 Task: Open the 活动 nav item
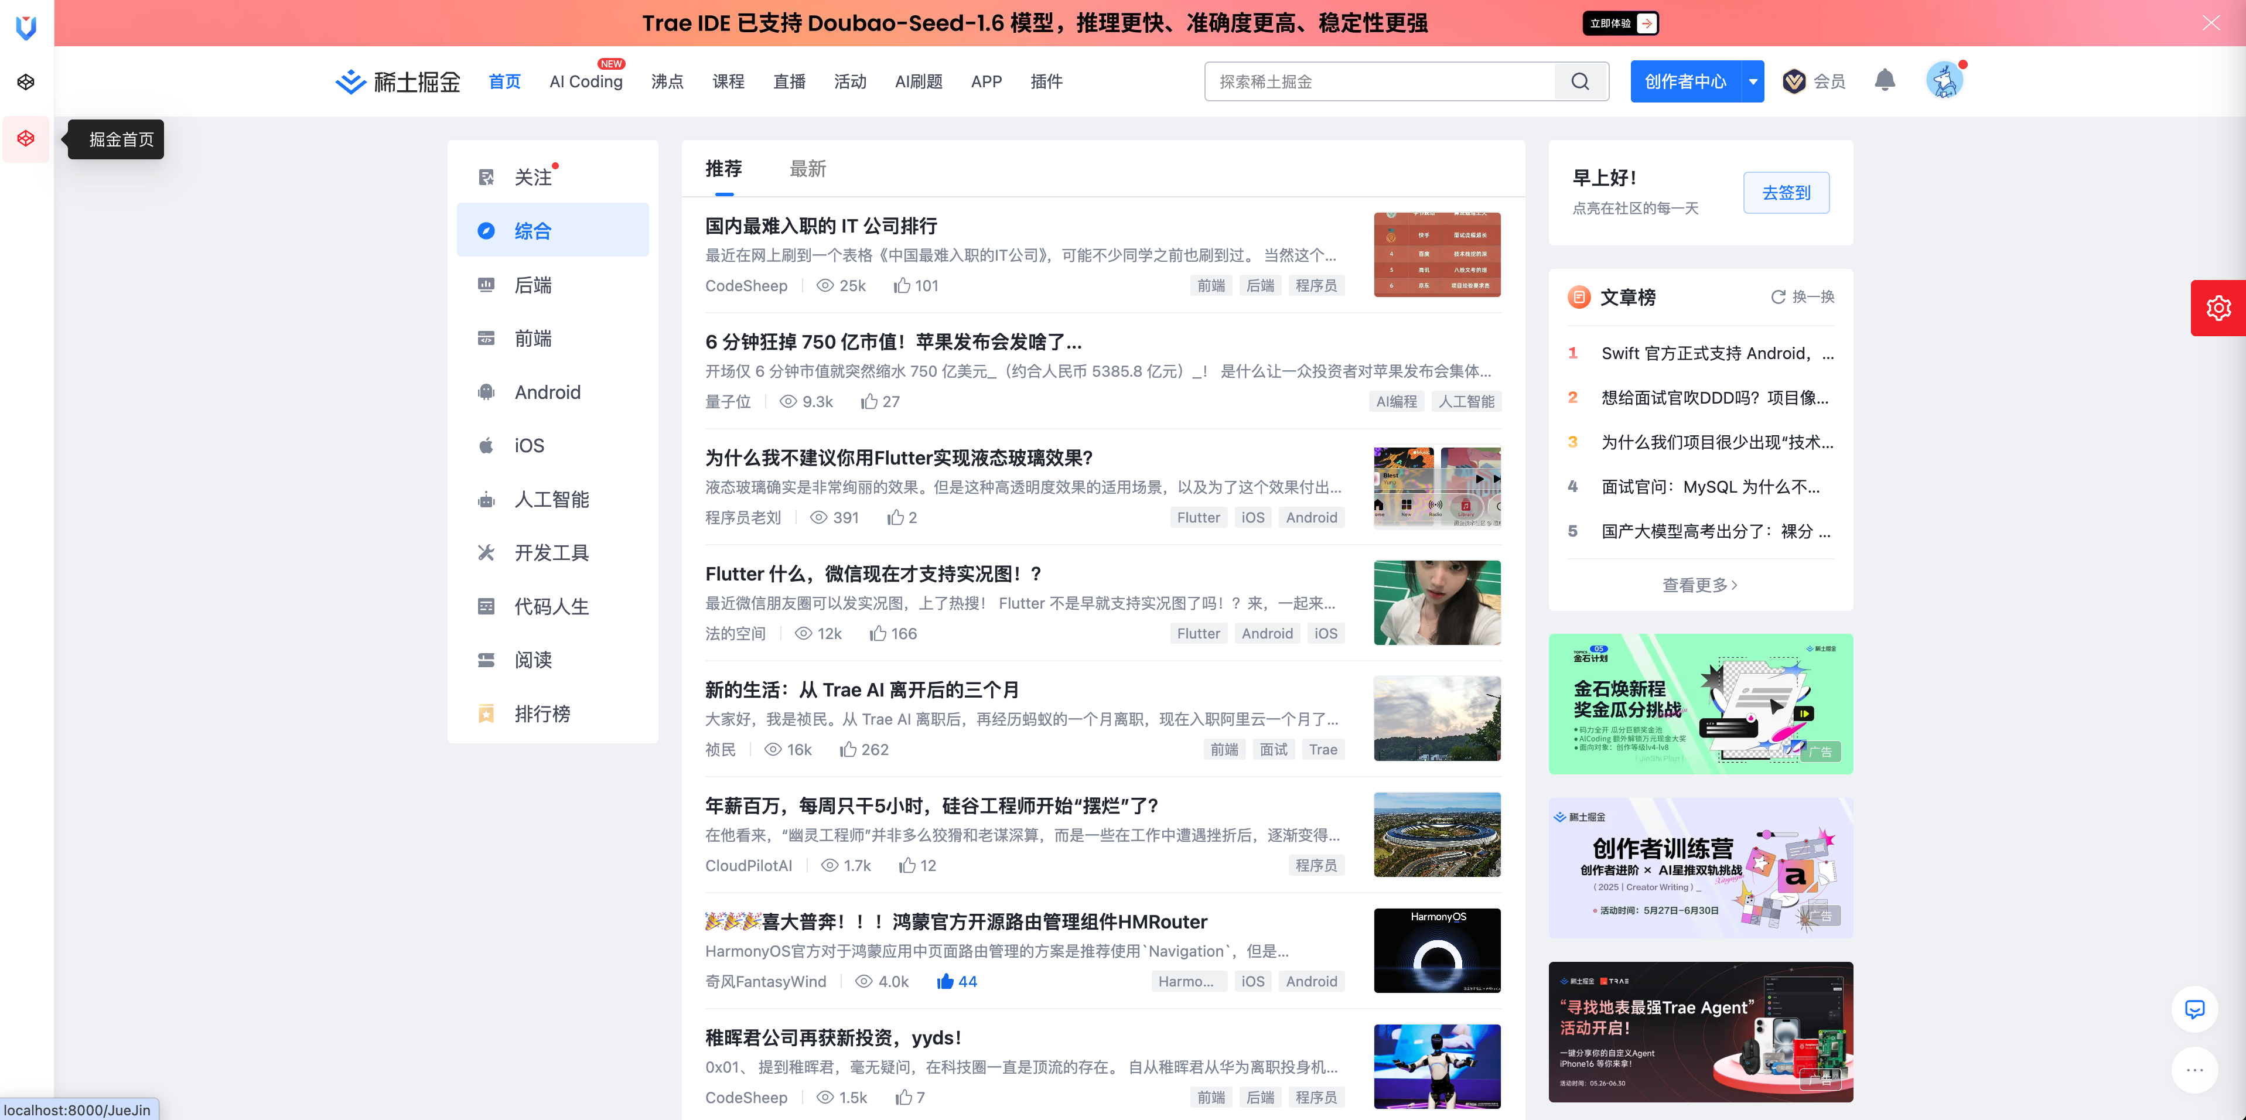click(850, 81)
